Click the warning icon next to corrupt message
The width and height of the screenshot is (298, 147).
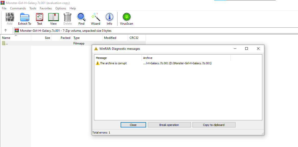point(97,63)
